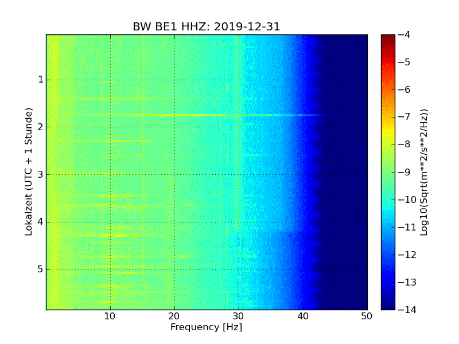This screenshot has width=459, height=344.
Task: Click the colorbar tick label '−6'
Action: 404,89
